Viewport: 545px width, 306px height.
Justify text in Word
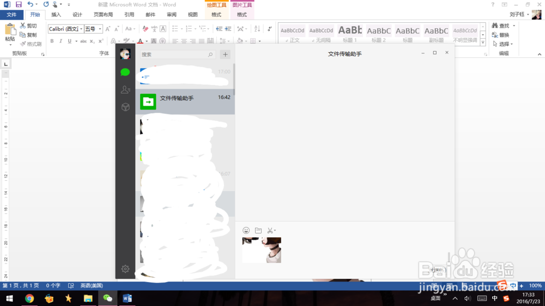click(x=202, y=41)
